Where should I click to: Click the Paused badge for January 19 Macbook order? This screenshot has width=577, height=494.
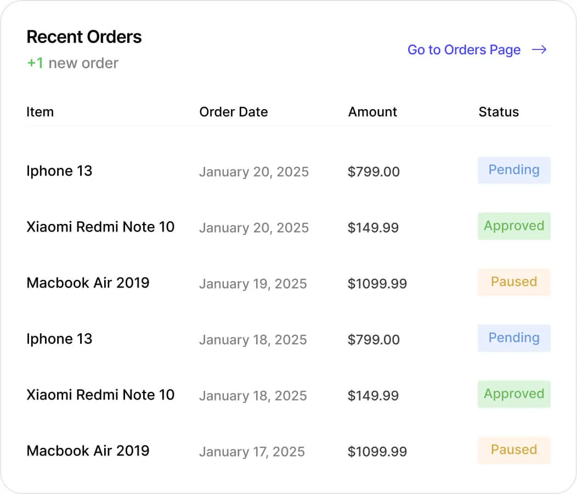tap(514, 282)
